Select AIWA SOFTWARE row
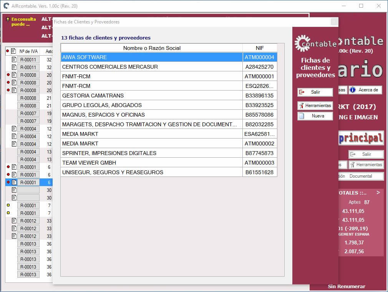This screenshot has width=388, height=292. point(169,57)
